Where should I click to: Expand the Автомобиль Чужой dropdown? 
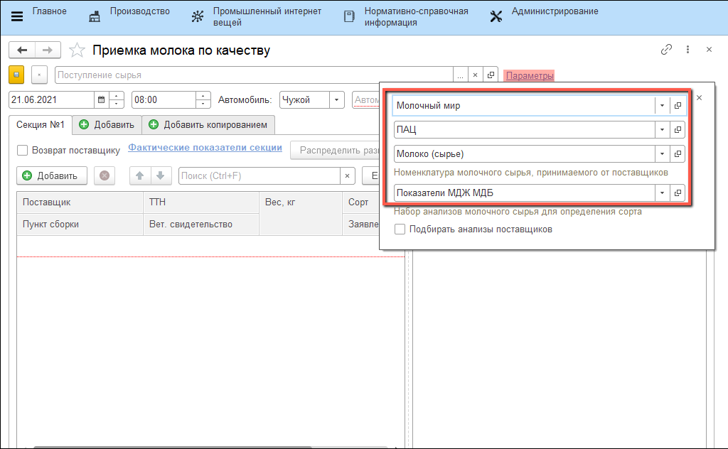tap(336, 100)
